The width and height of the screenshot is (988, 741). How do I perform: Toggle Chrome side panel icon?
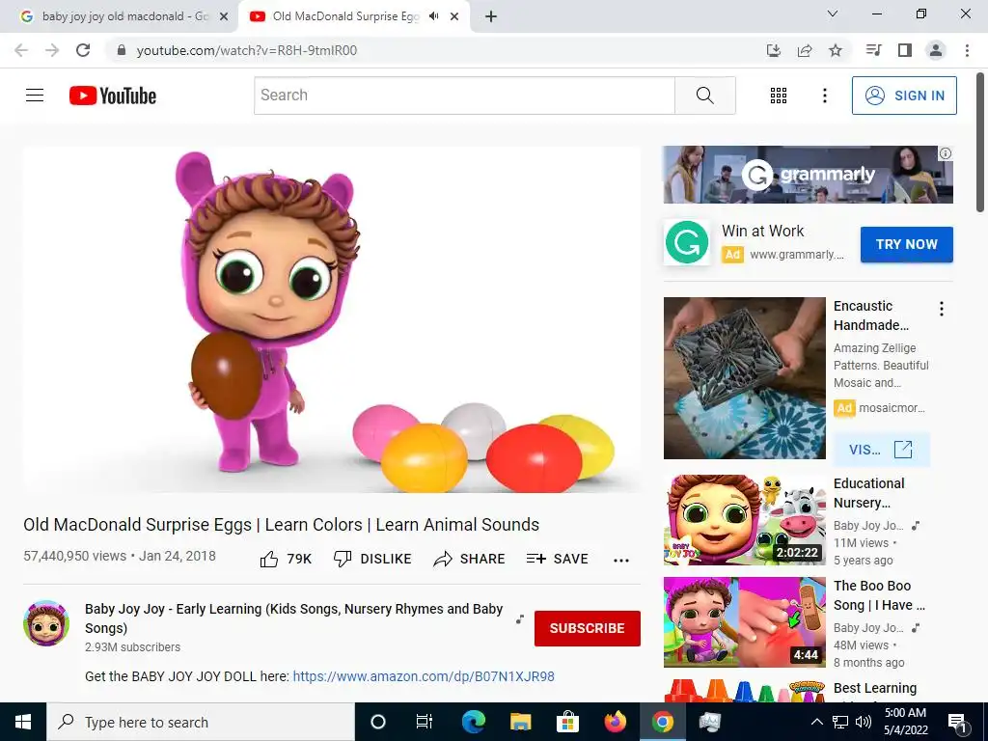pyautogui.click(x=905, y=50)
